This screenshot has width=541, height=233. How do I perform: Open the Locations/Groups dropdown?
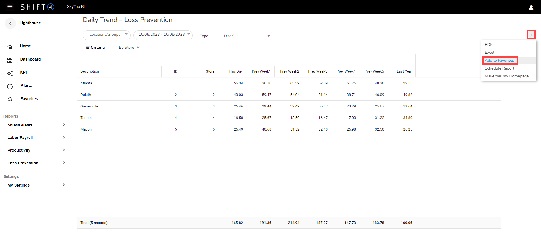[106, 35]
